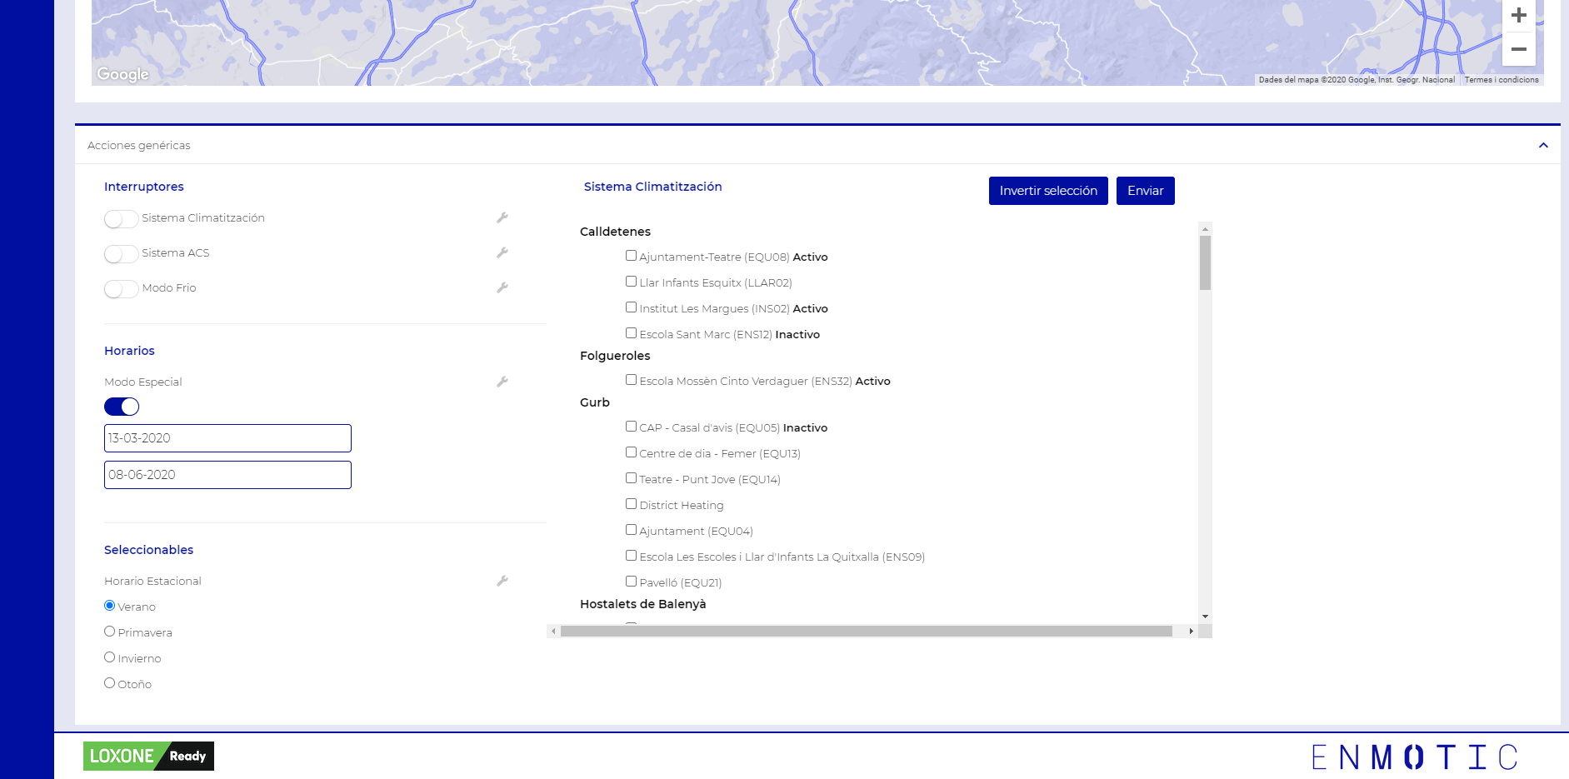Click the 08-06-2020 end date field
This screenshot has height=779, width=1569.
tap(227, 475)
